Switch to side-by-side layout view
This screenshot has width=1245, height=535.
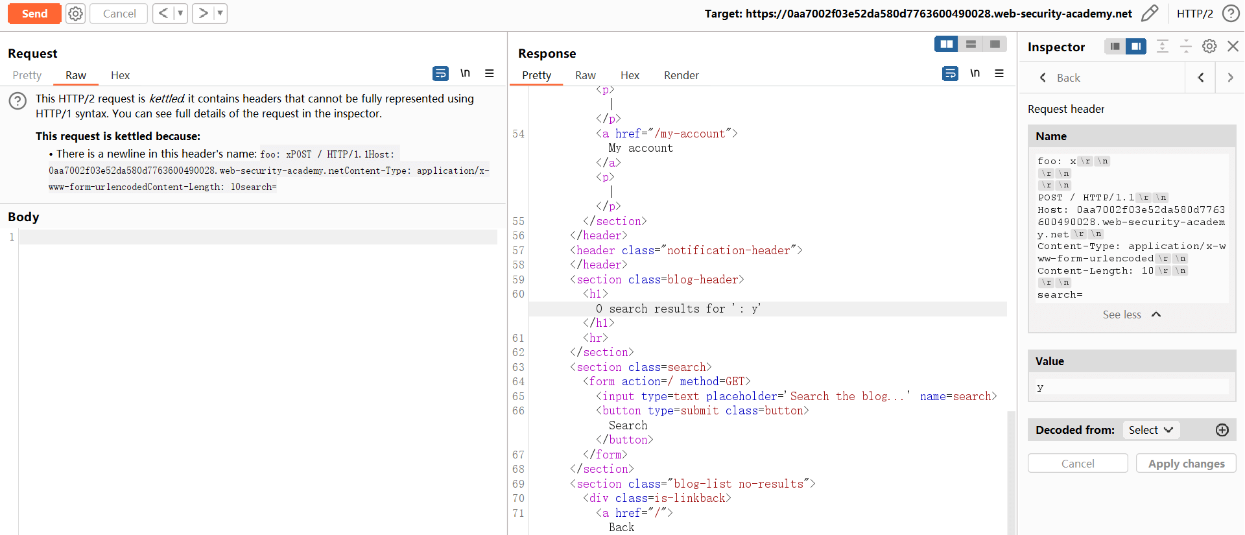pos(946,44)
